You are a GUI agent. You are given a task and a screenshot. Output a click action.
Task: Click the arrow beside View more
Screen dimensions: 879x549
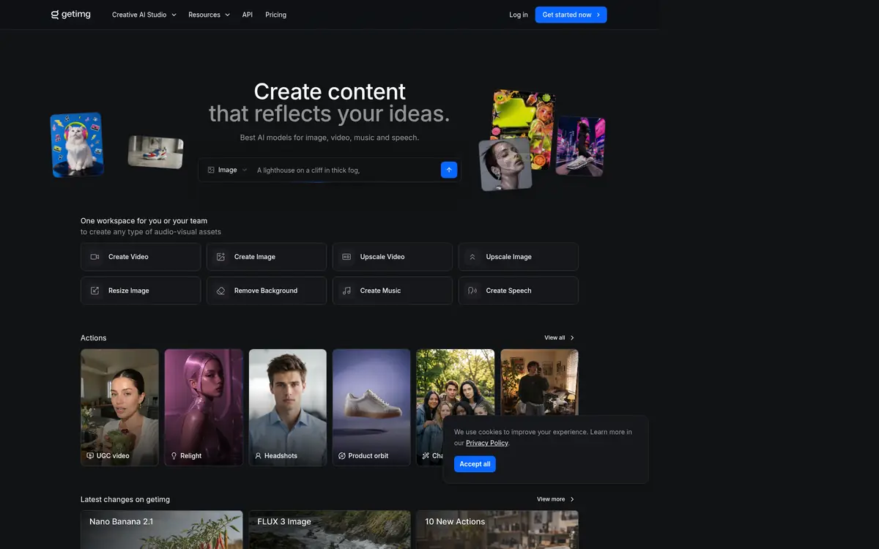pos(572,499)
